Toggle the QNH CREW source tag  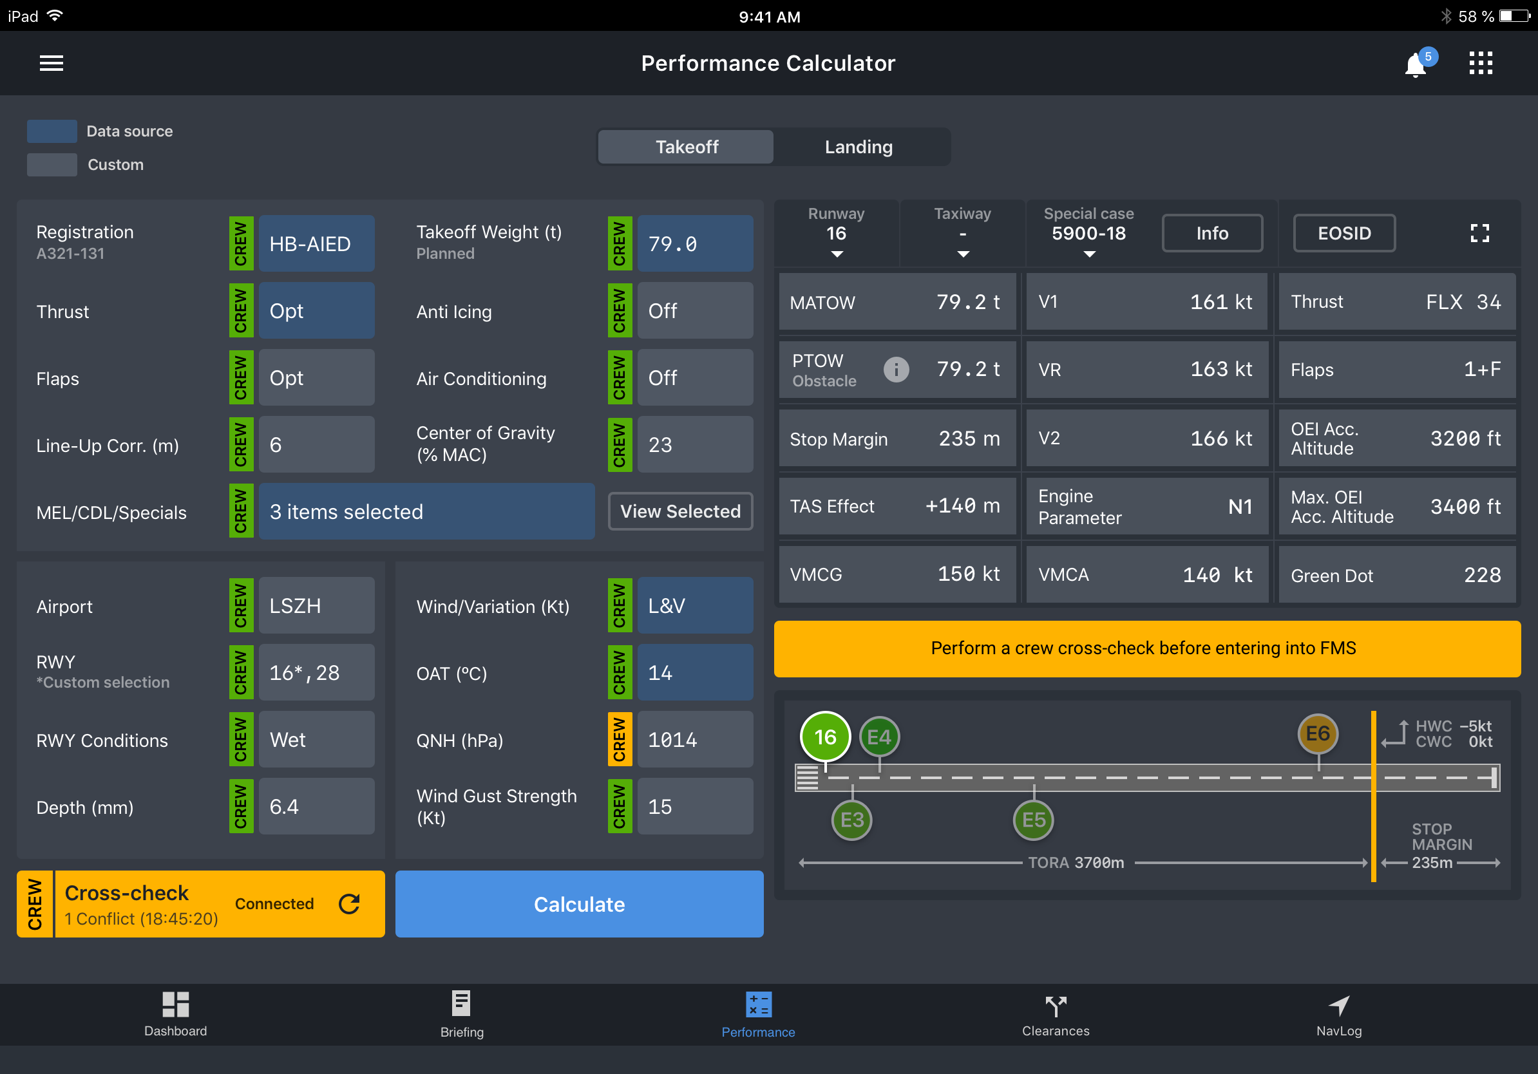tap(619, 739)
